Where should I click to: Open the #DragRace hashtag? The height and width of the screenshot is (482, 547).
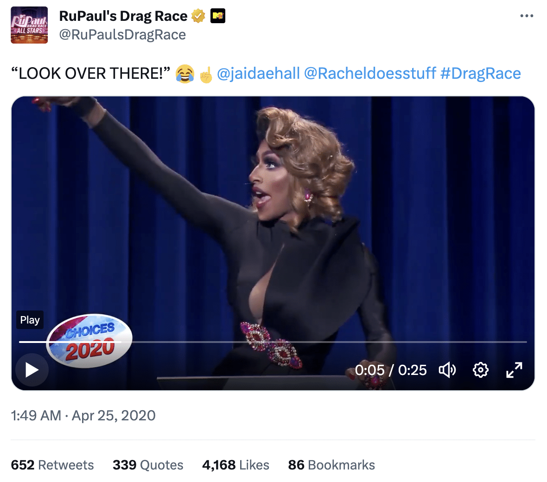(x=480, y=74)
